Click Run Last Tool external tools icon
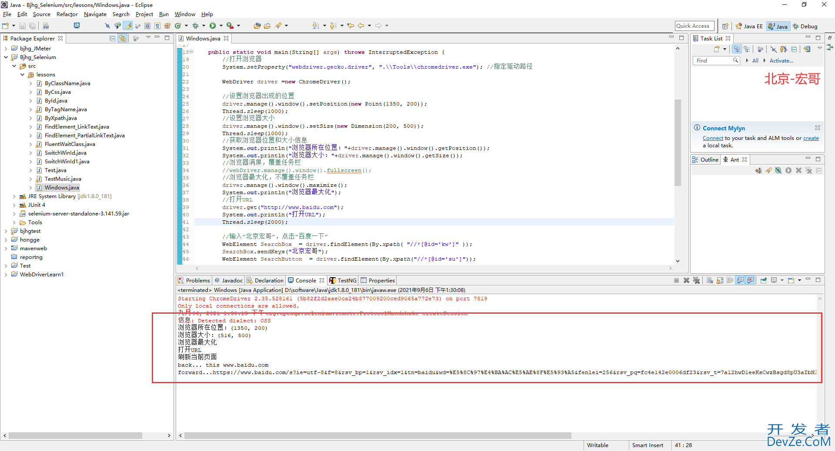Viewport: 835px width, 451px height. click(230, 26)
